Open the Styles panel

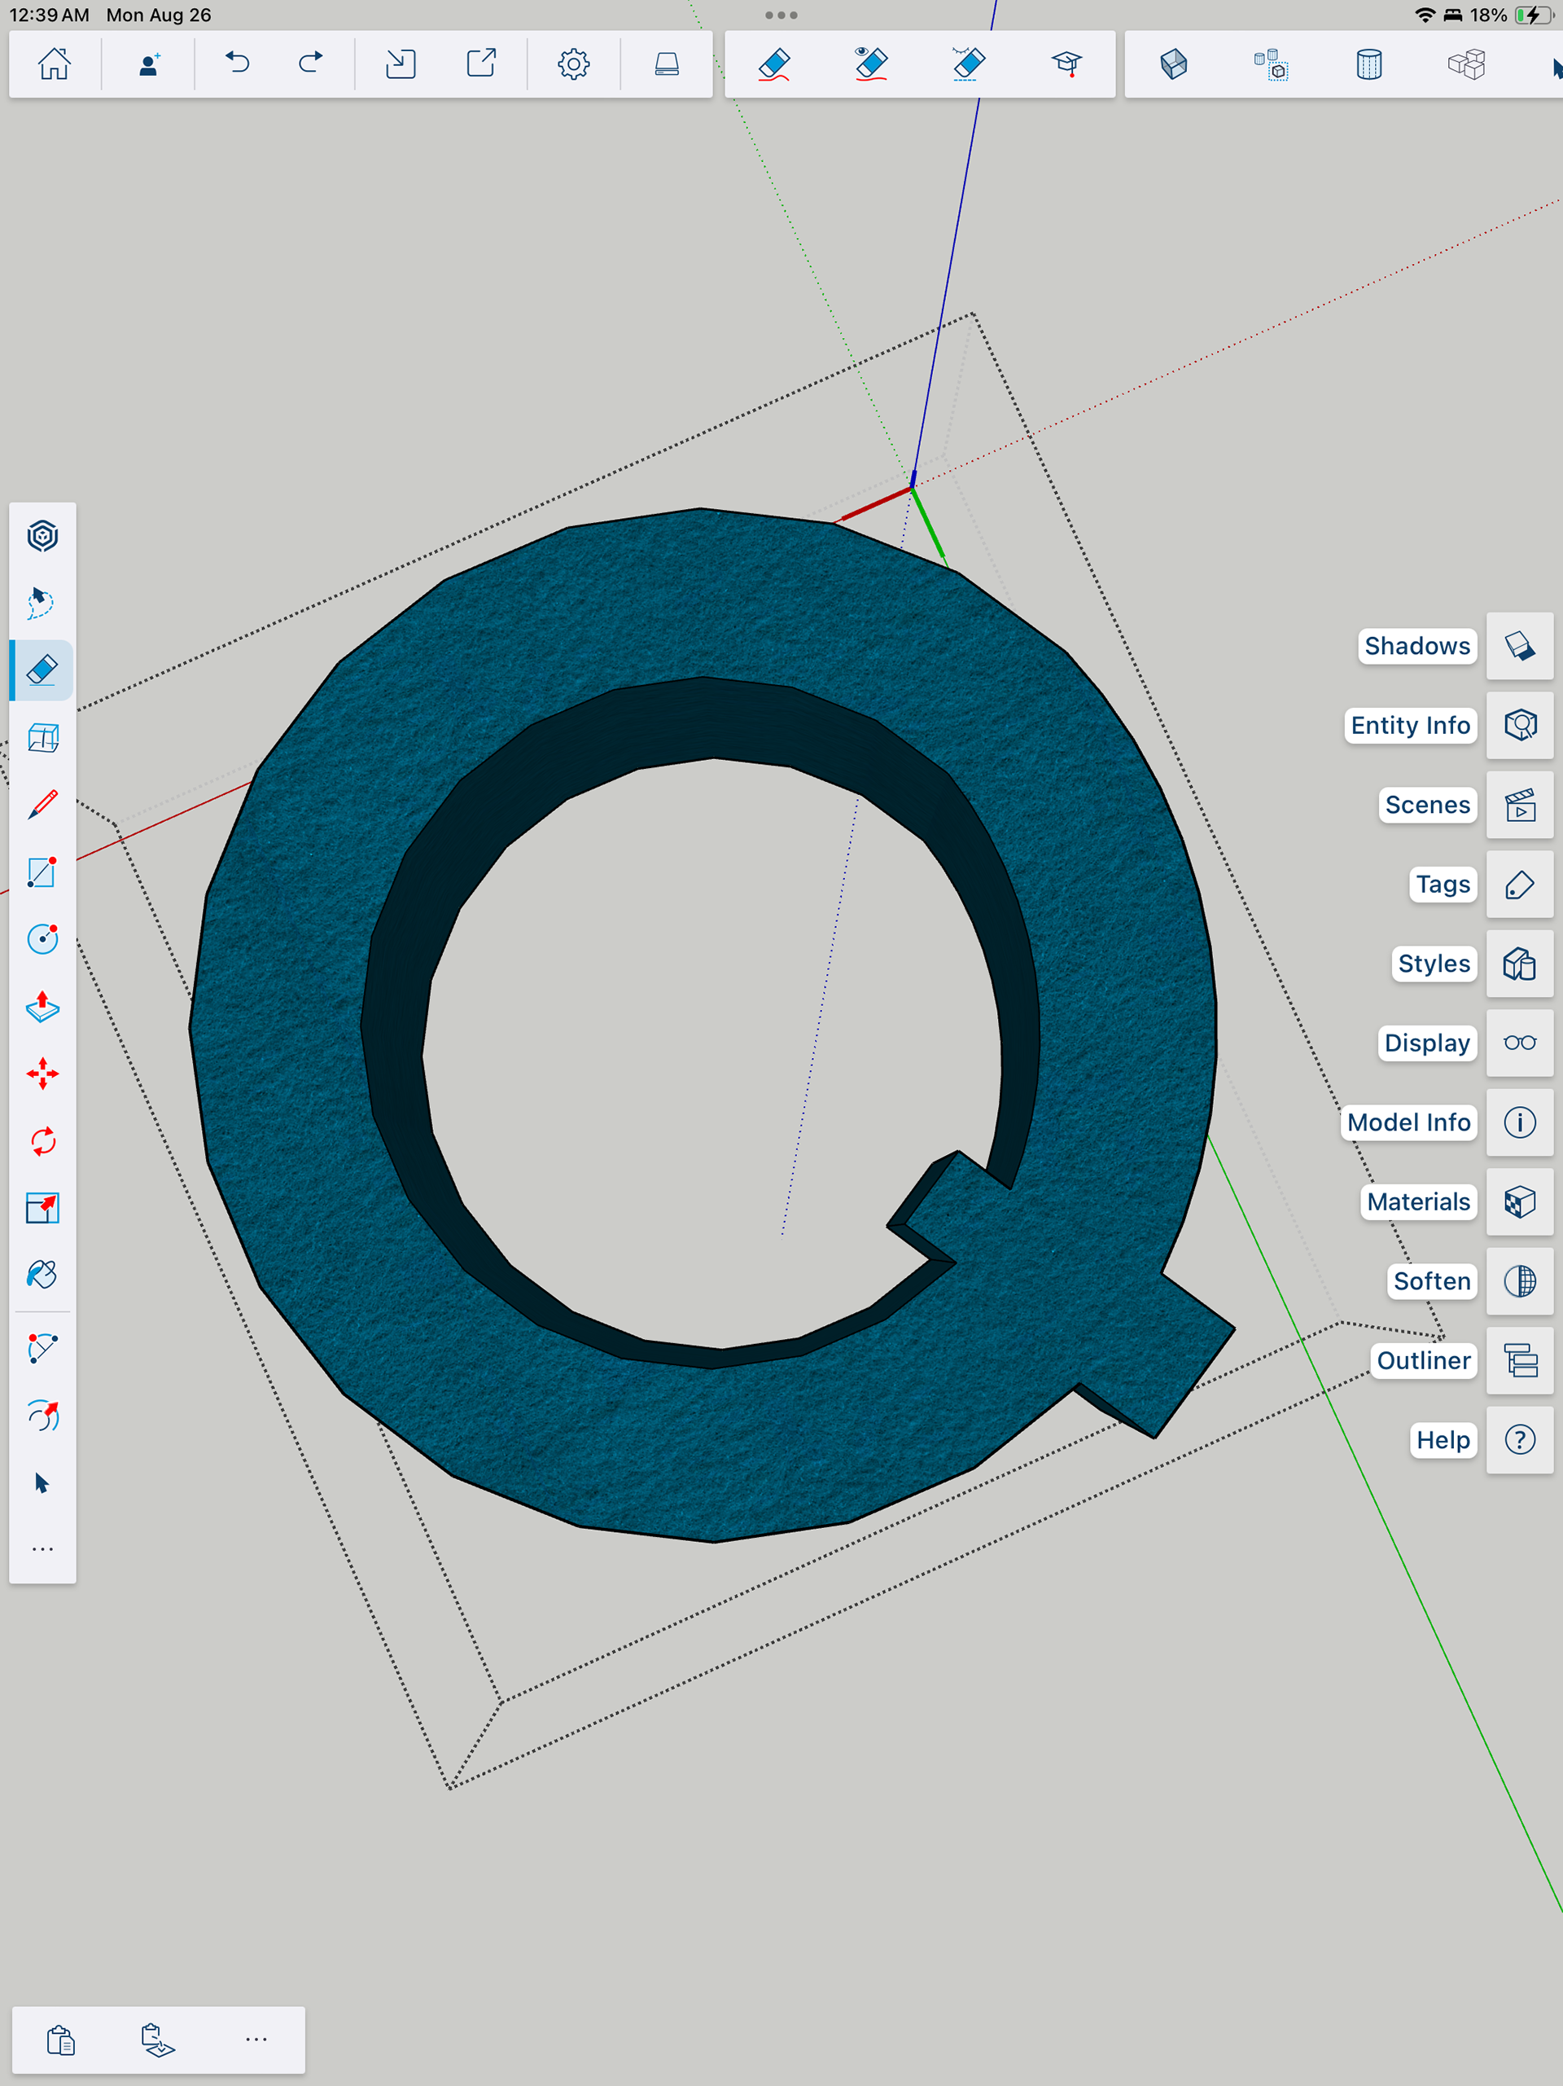coord(1434,964)
